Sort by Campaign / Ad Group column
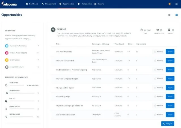This screenshot has width=181, height=128. point(101,44)
